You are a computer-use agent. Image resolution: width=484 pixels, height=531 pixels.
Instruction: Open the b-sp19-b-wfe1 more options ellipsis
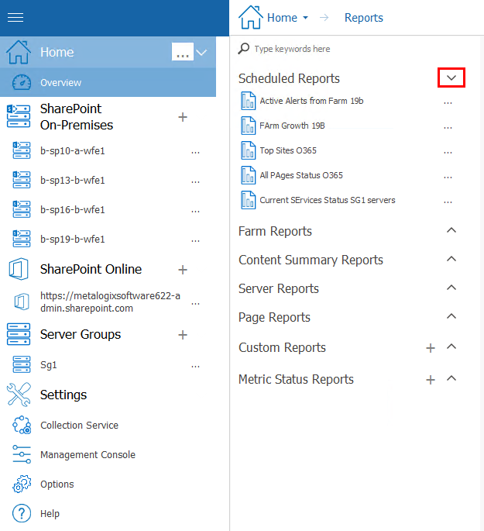point(195,241)
